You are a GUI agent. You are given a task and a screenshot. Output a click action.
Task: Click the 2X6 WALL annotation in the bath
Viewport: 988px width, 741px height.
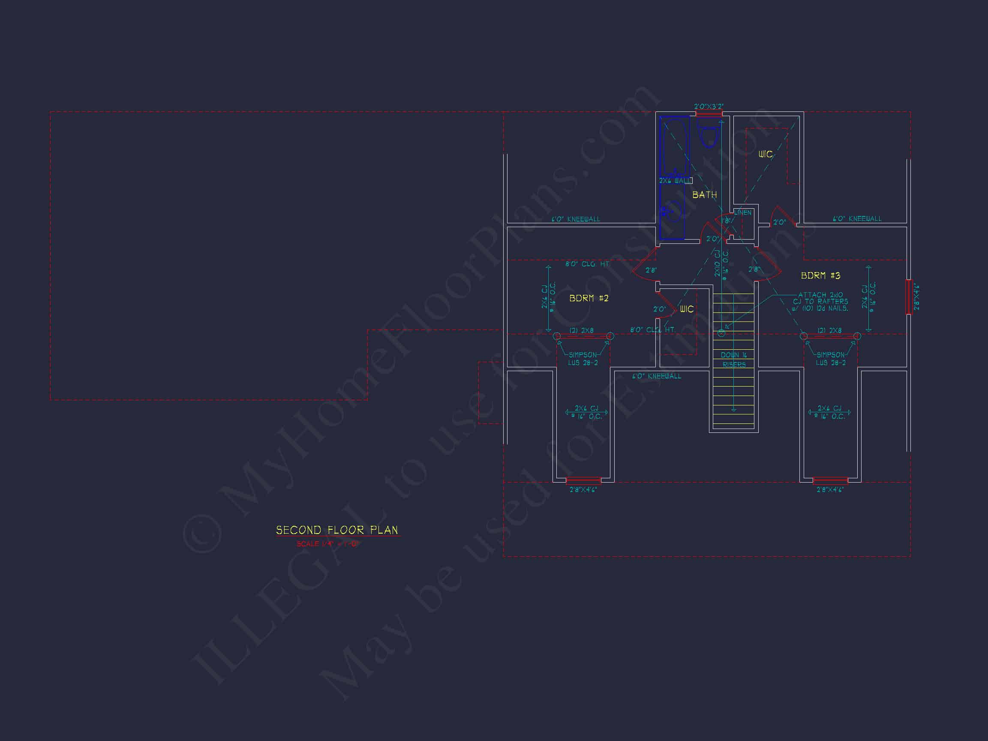tap(675, 180)
